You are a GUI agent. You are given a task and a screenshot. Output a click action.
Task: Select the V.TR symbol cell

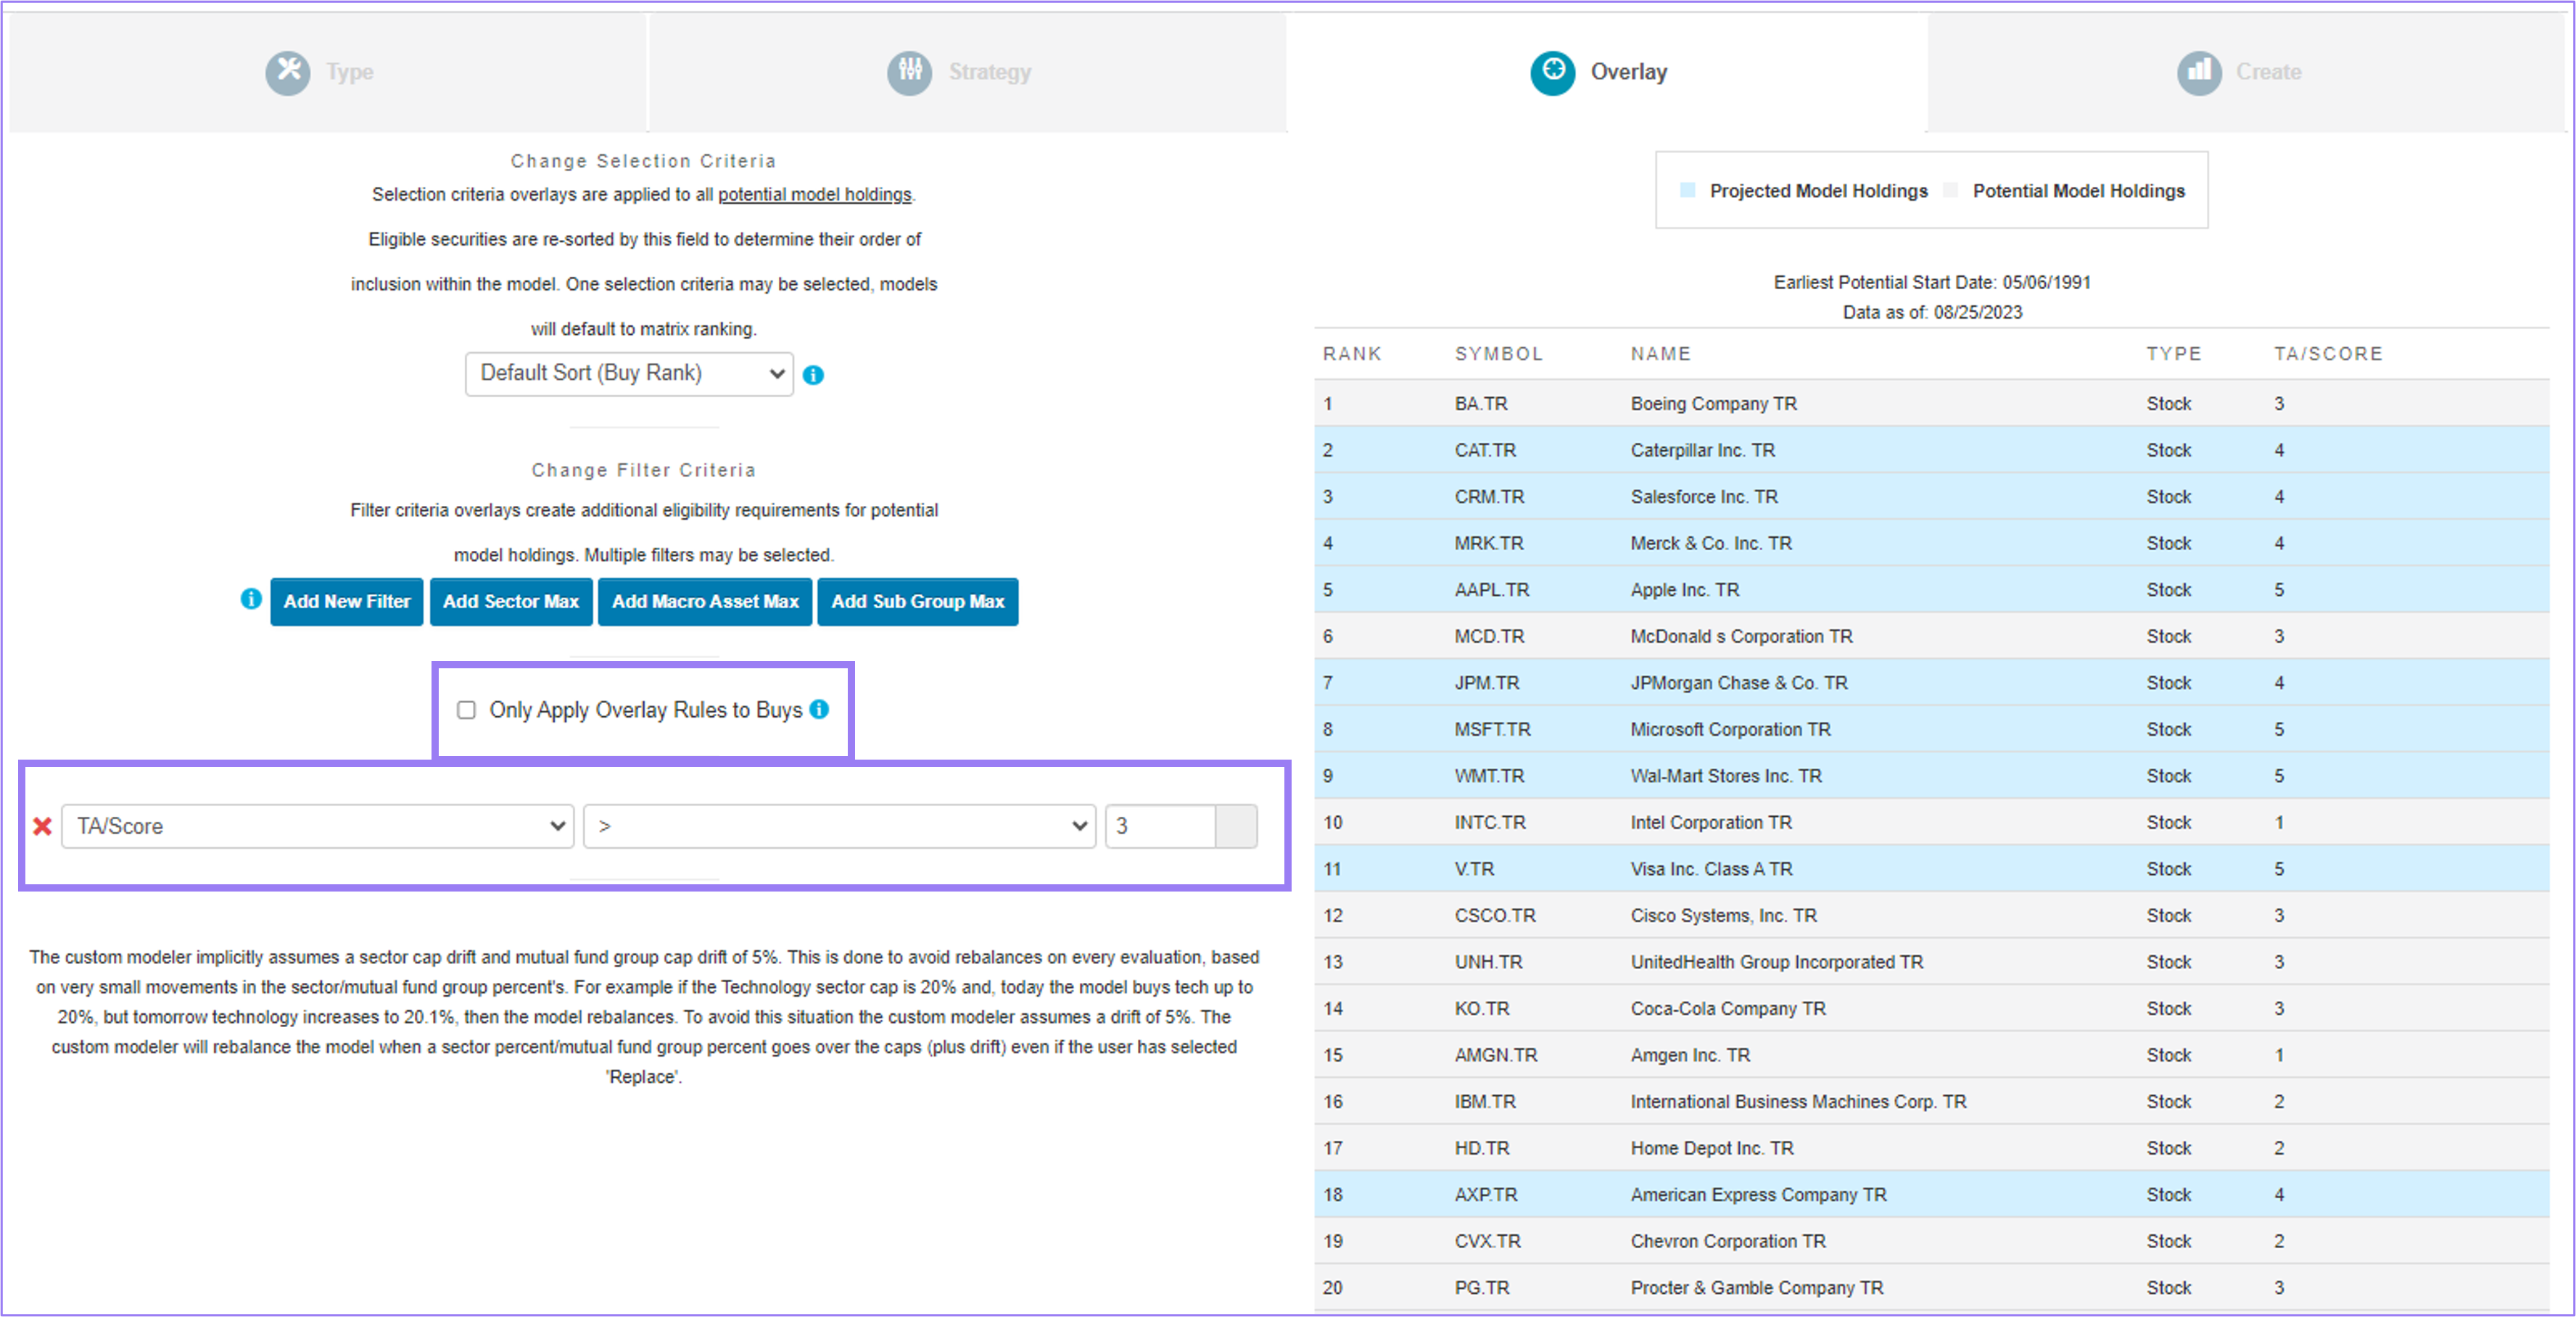tap(1474, 869)
